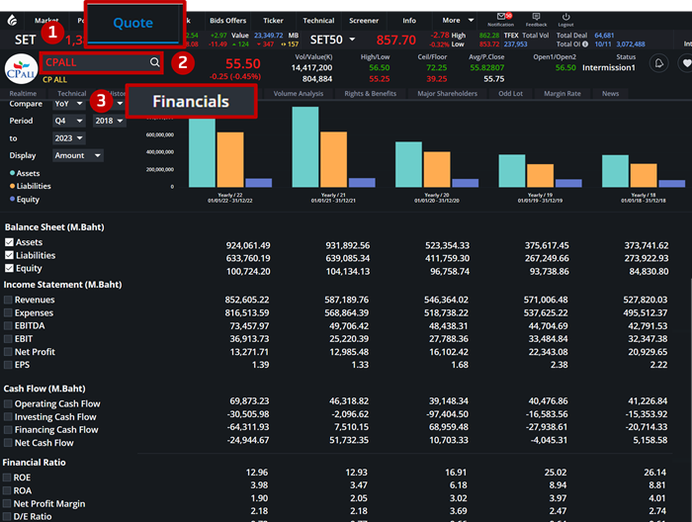The height and width of the screenshot is (522, 692).
Task: Click the 2022 Net Profit value 13,271.71
Action: (x=249, y=352)
